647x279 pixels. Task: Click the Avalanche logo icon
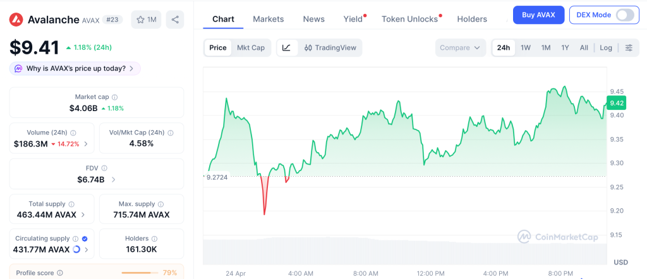tap(16, 20)
